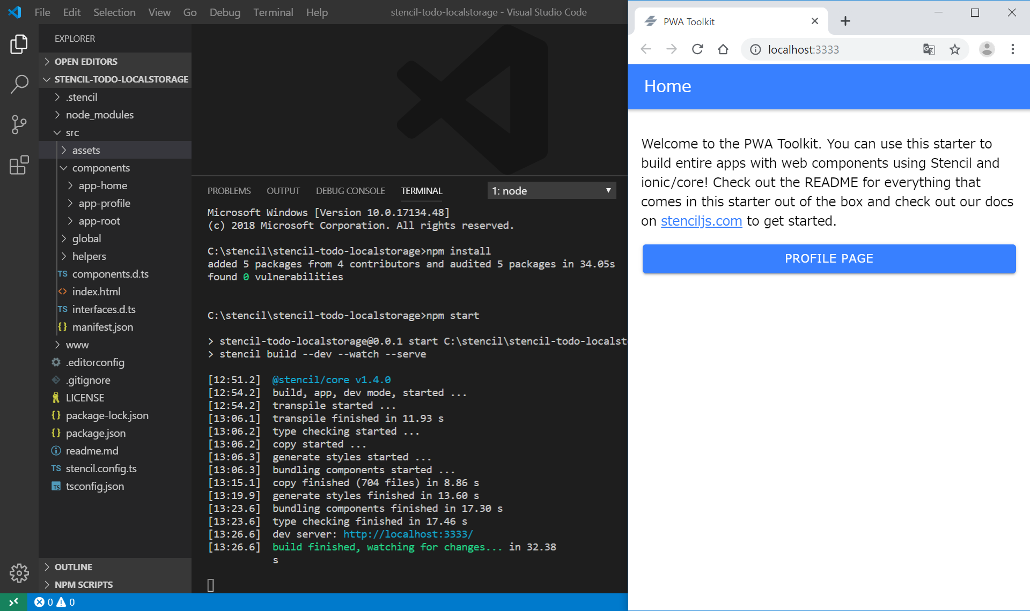The width and height of the screenshot is (1030, 611).
Task: Expand the app-root folder
Action: coord(115,220)
